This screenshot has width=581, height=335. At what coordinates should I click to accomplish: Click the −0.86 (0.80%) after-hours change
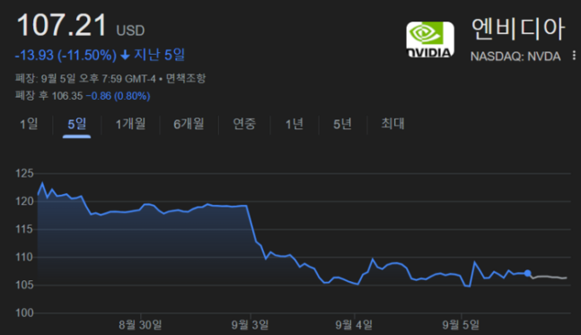(118, 96)
